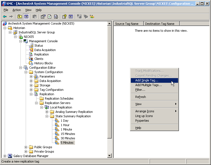
Task: Open the View menu in menu bar
Action: (28, 10)
